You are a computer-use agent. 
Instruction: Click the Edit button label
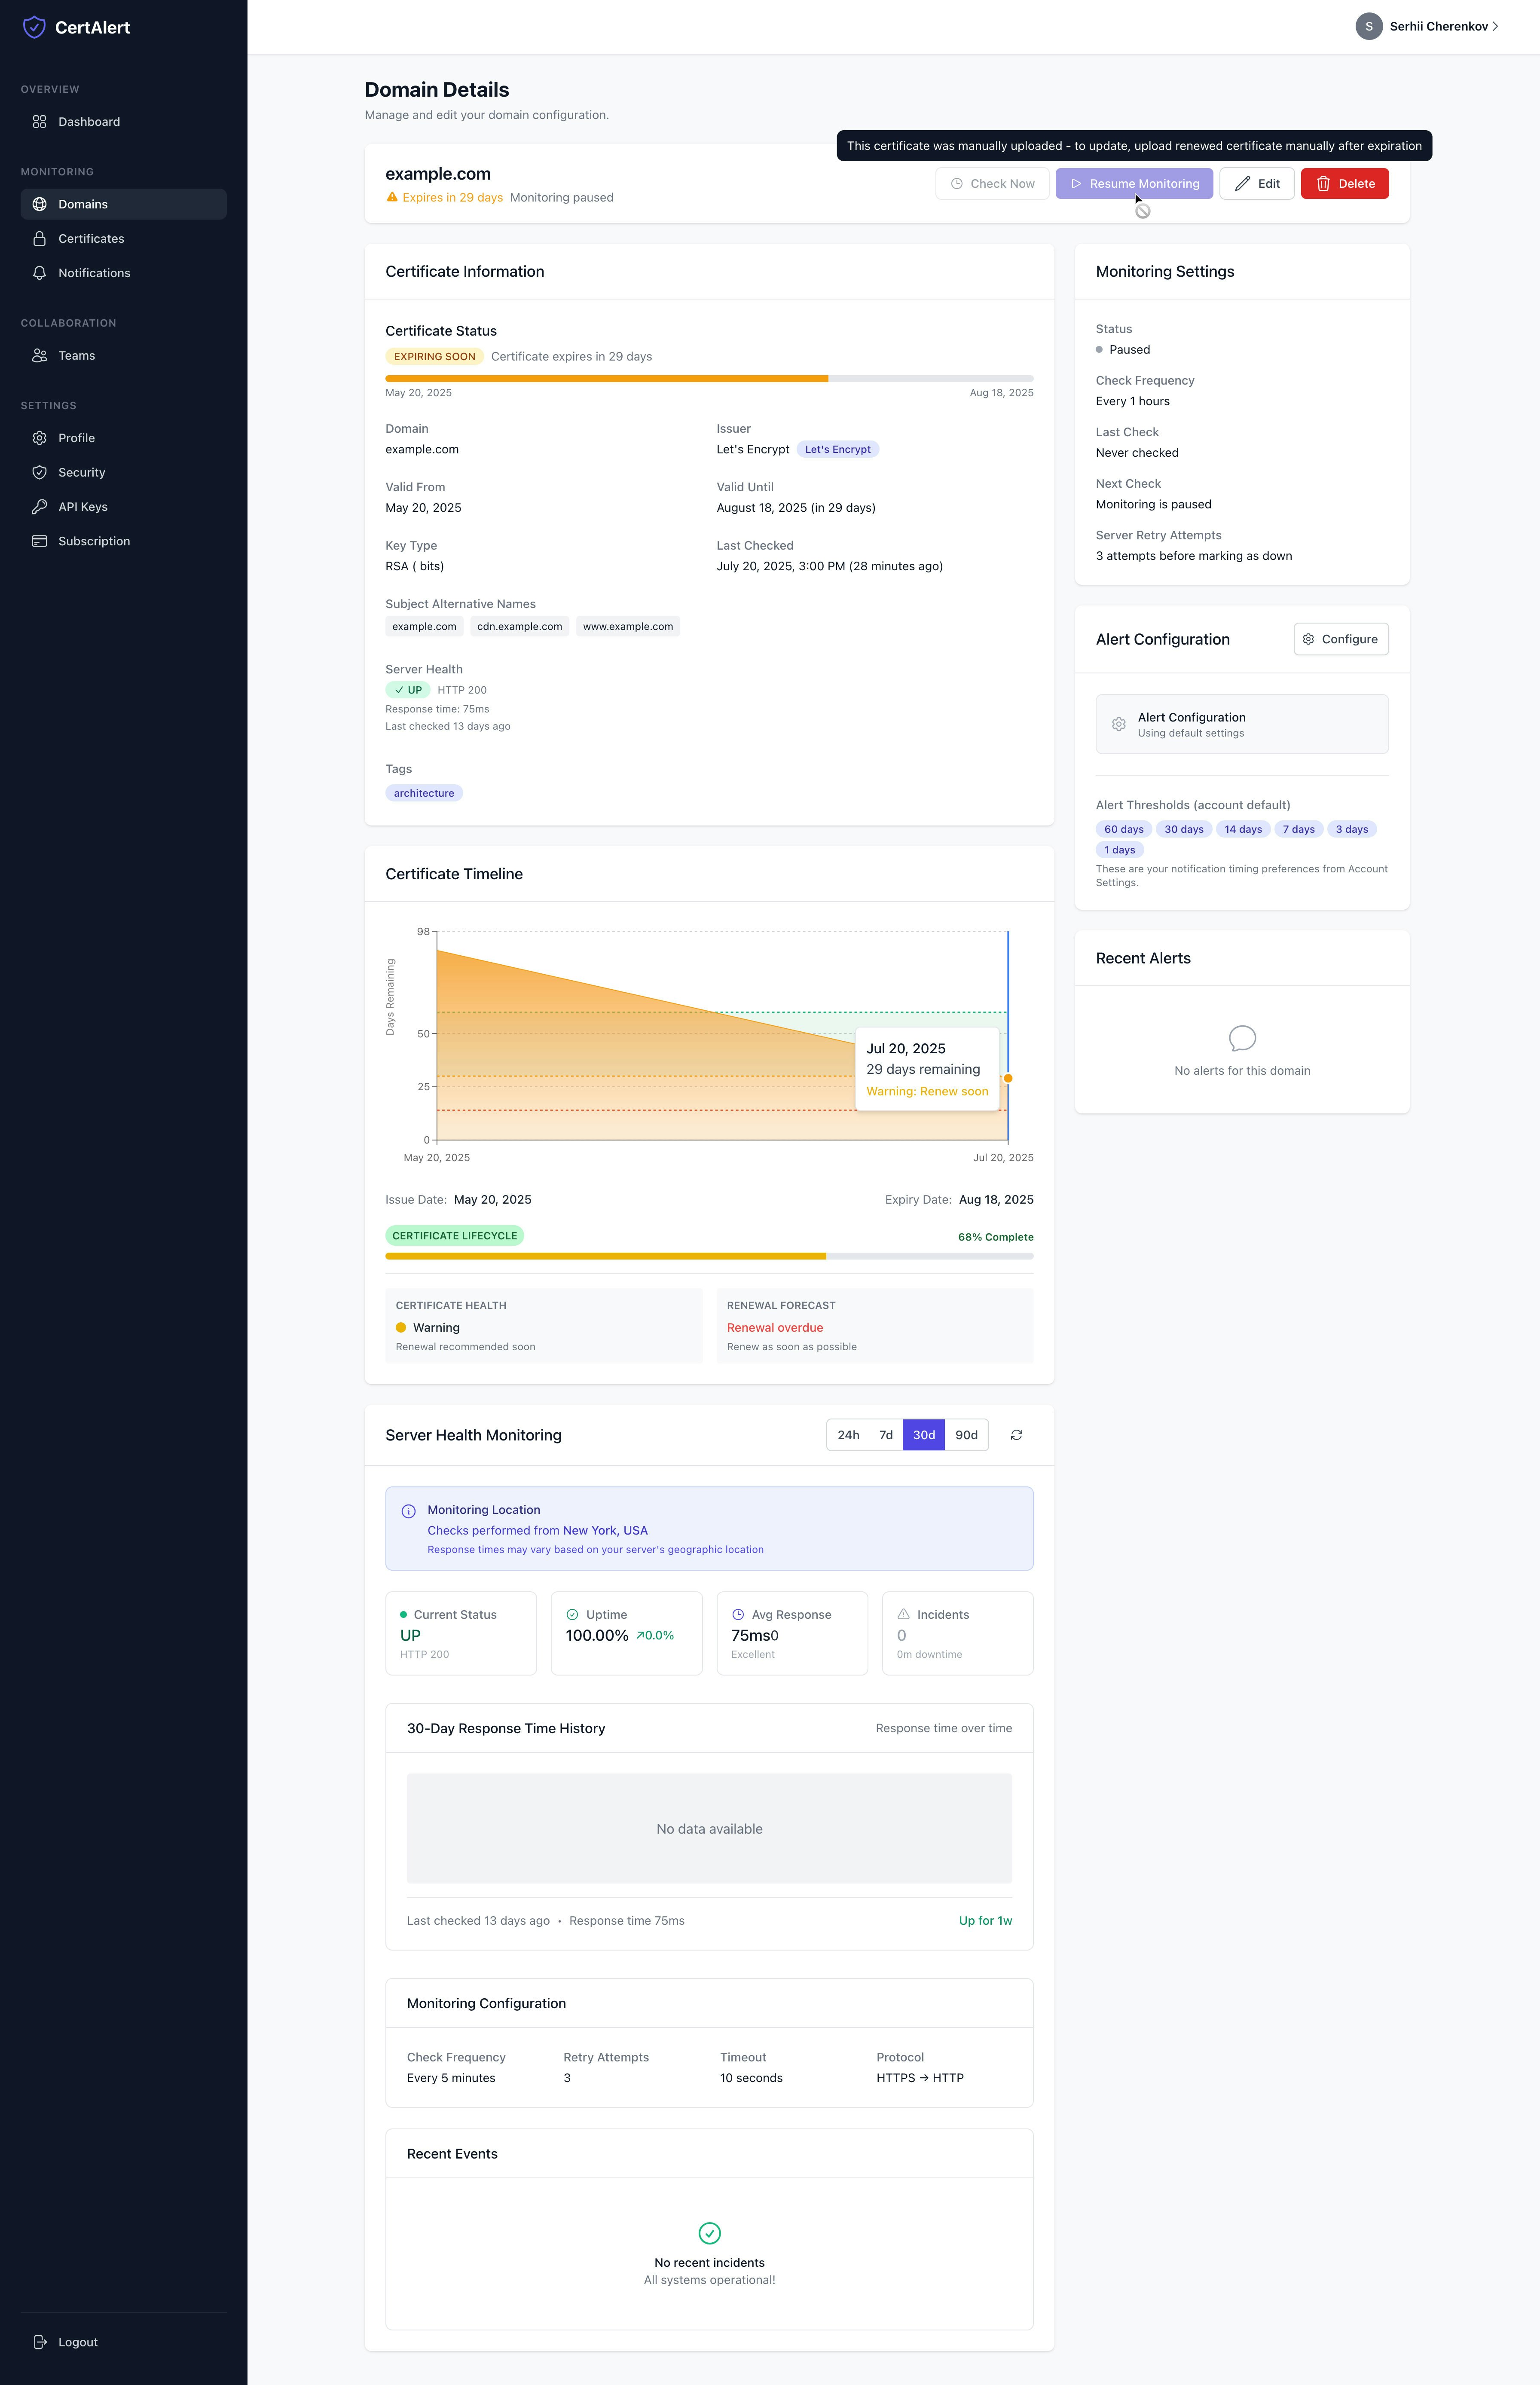(x=1268, y=184)
